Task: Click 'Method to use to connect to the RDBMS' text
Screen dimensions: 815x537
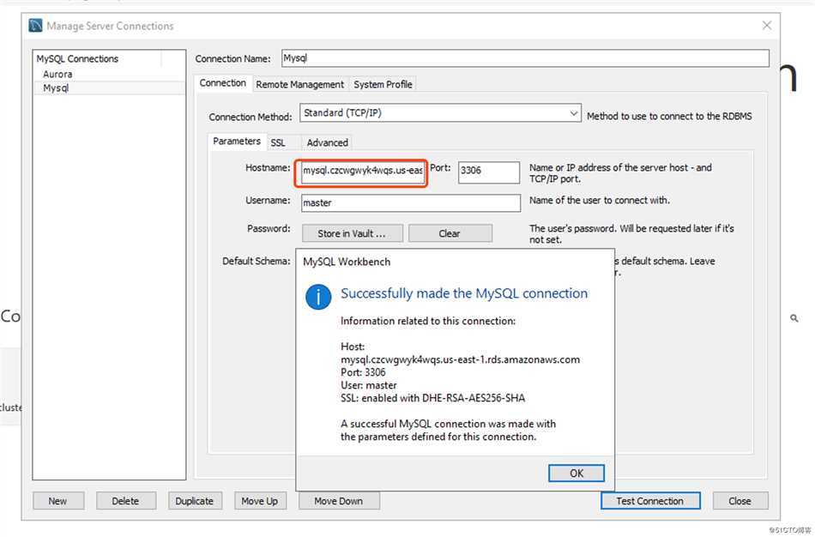Action: [669, 116]
